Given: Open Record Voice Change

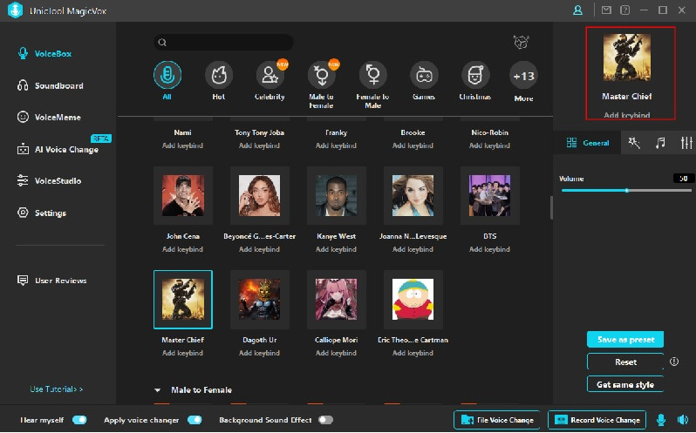Looking at the screenshot, I should click(597, 420).
